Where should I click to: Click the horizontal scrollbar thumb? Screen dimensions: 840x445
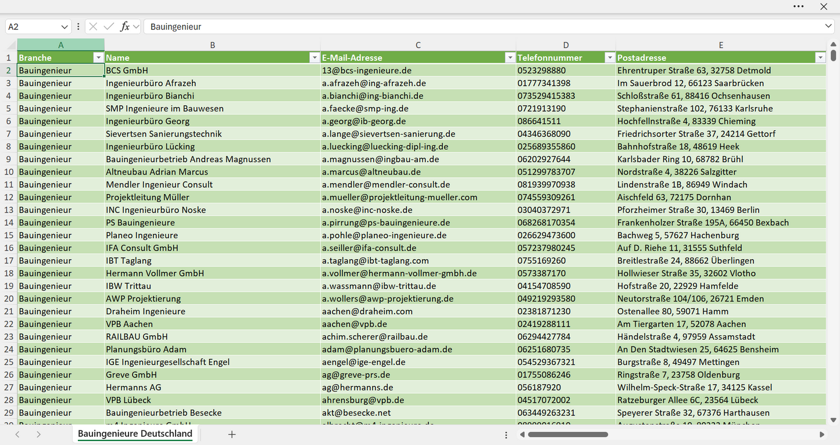coord(568,435)
